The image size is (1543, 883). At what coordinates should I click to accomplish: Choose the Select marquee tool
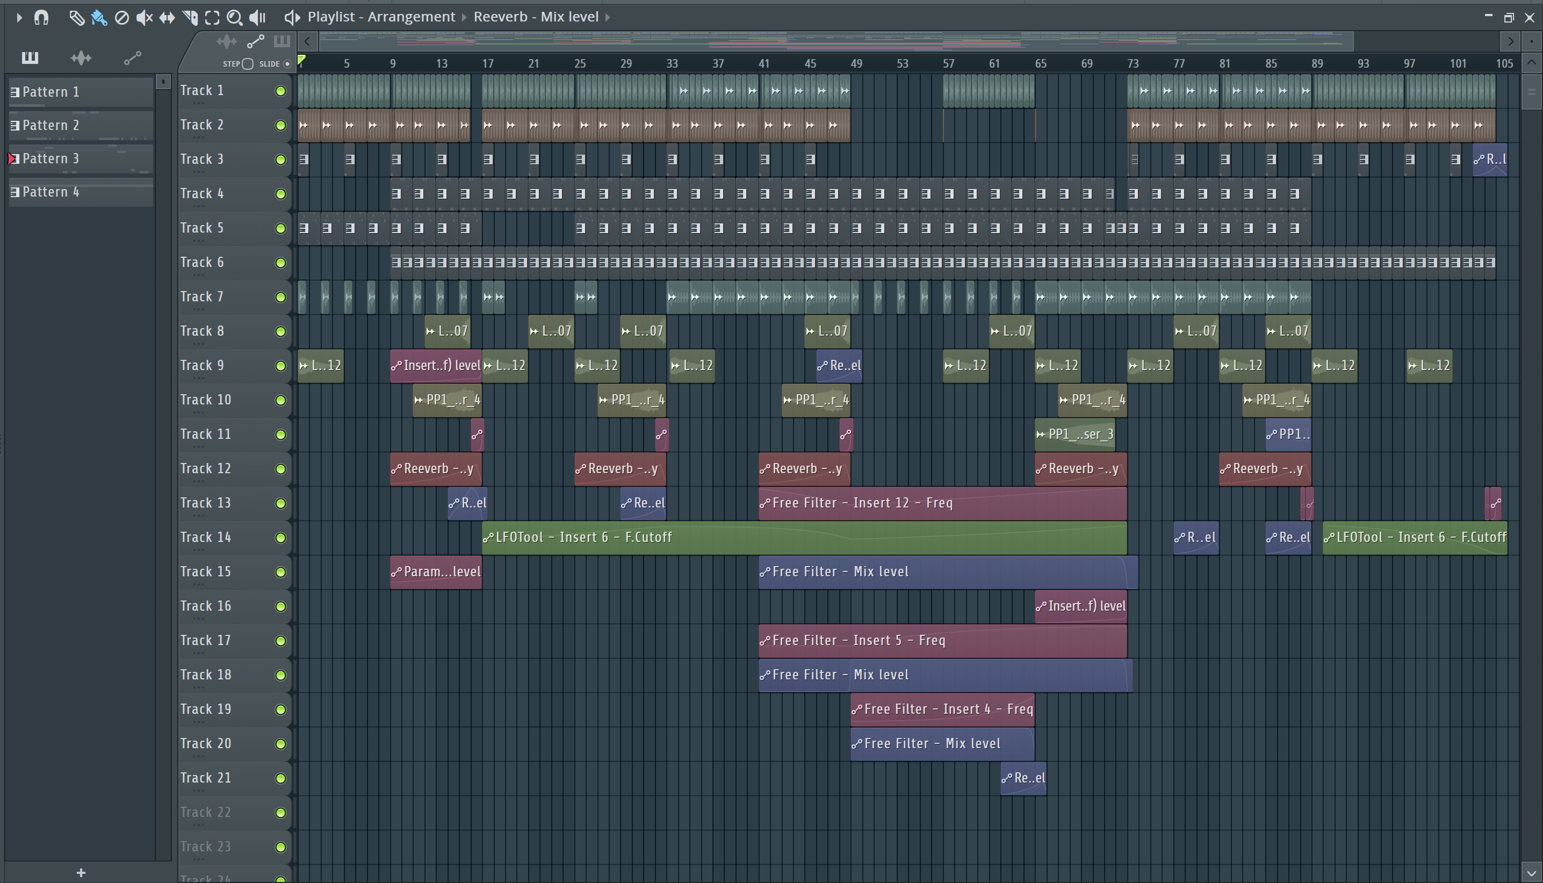tap(212, 17)
